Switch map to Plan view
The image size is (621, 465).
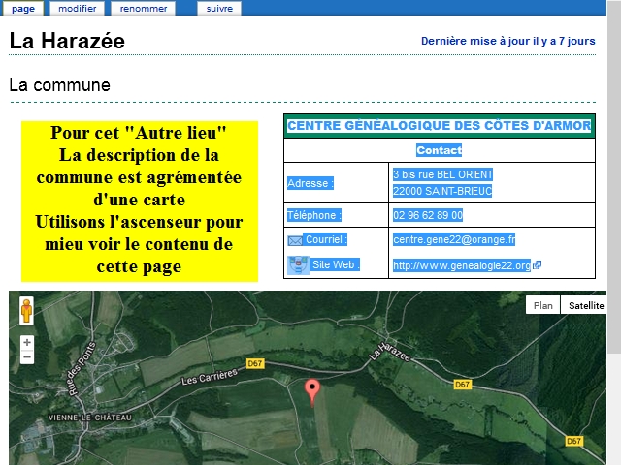(x=543, y=305)
